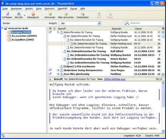This screenshot has width=166, height=139.
Task: Click the Stefan Matthias Aust sender link
Action: 115,79
